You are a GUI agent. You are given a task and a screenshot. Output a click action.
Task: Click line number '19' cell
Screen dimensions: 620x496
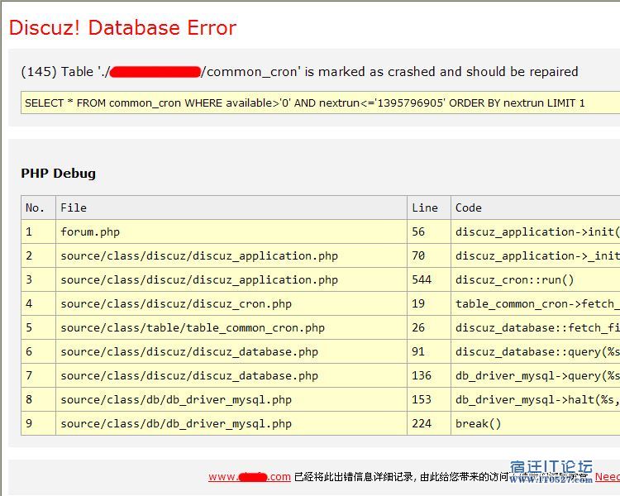click(x=429, y=303)
